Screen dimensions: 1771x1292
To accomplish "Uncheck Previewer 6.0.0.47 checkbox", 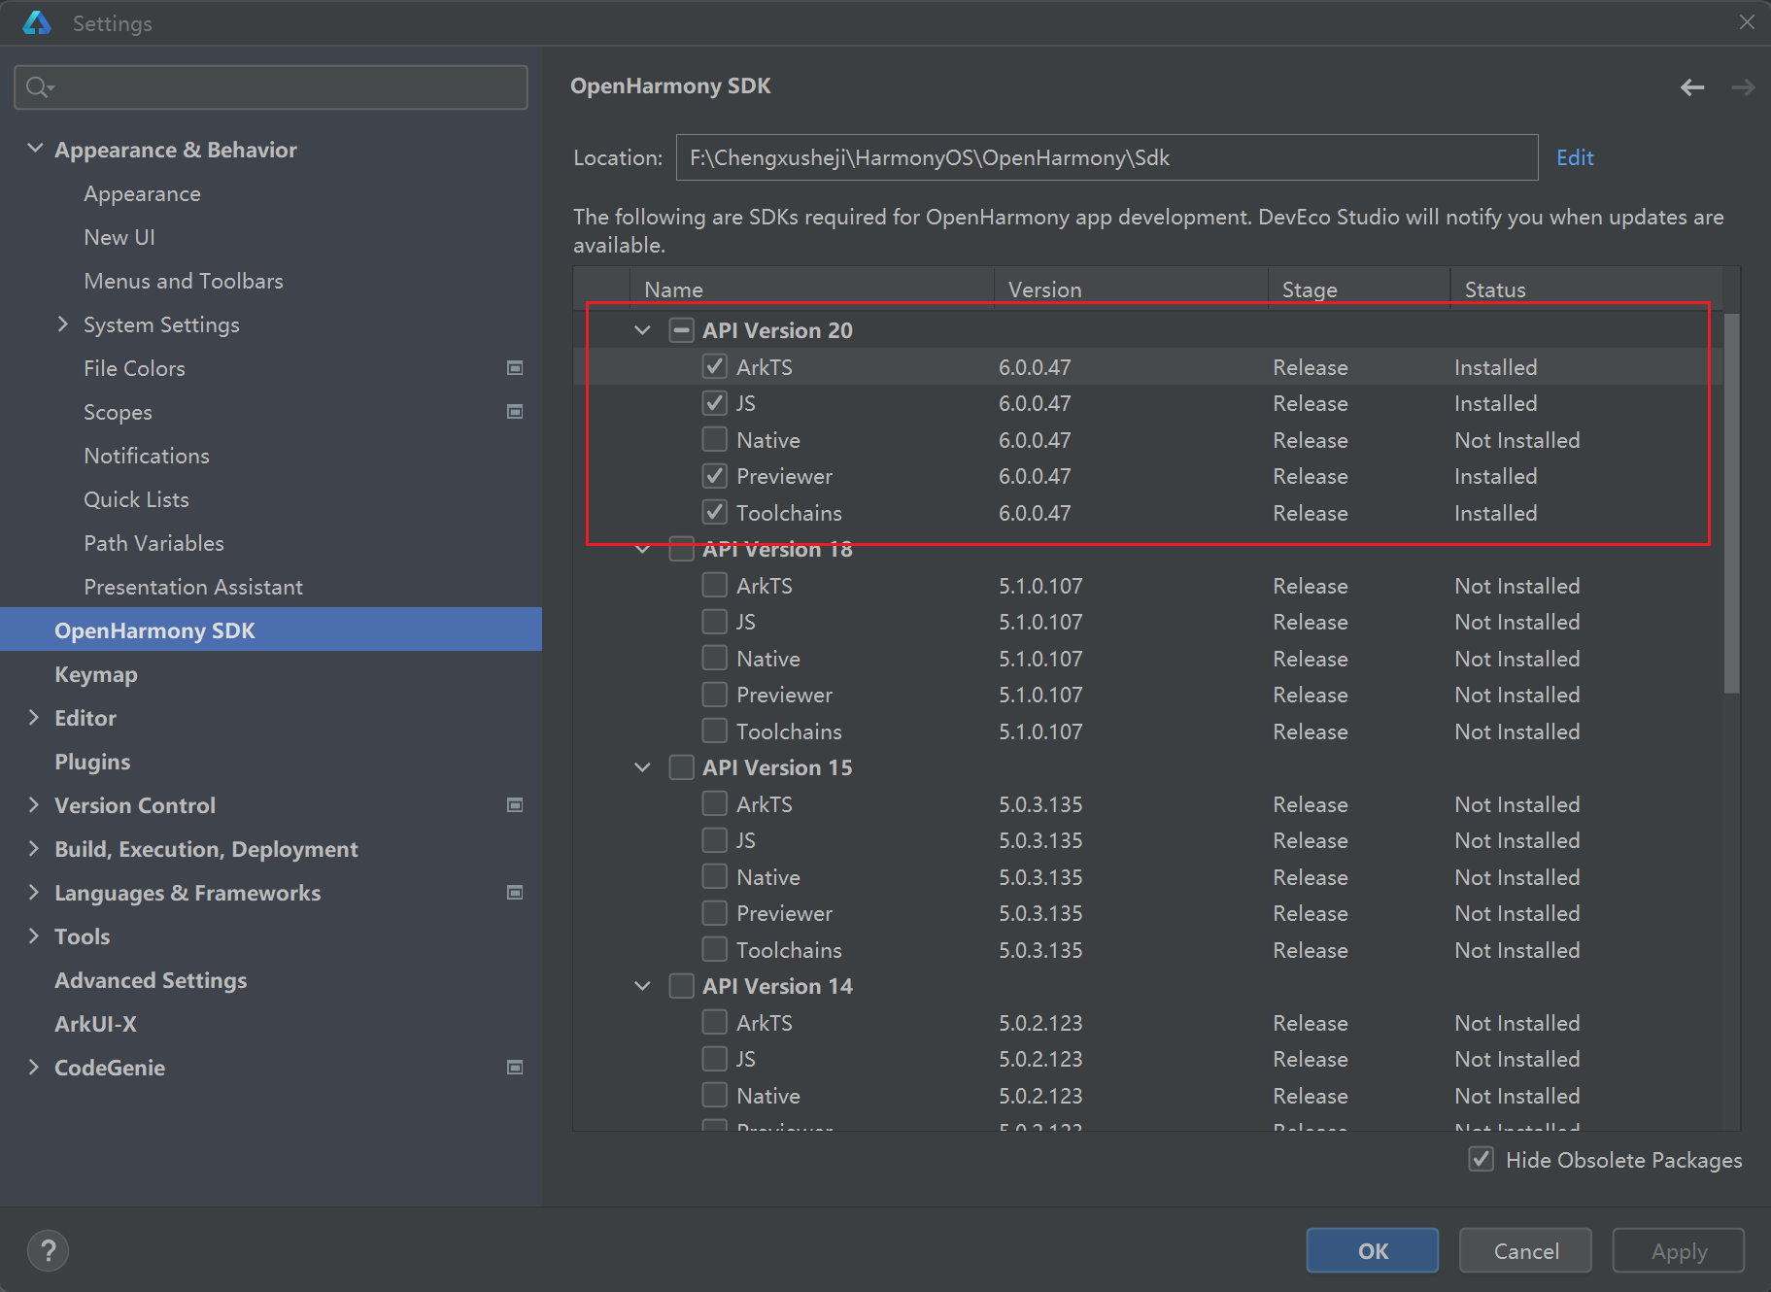I will [715, 475].
